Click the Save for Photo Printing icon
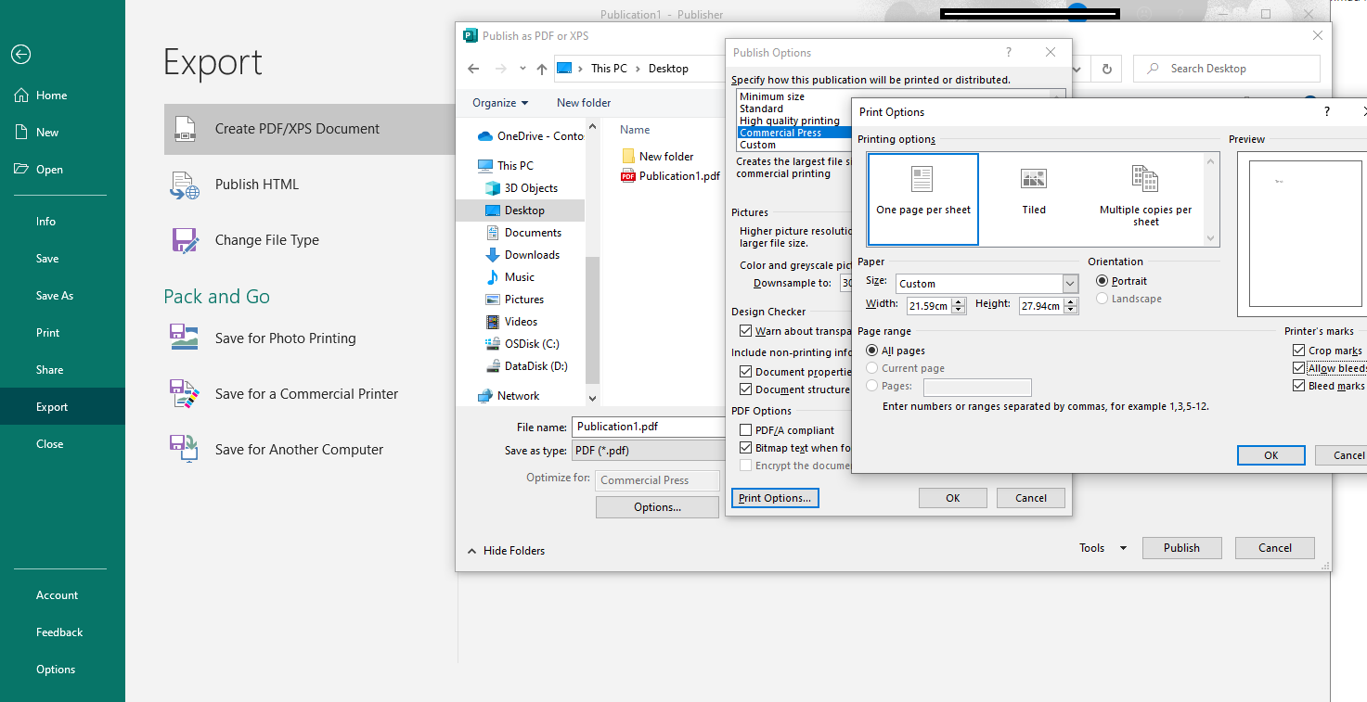This screenshot has width=1367, height=702. [185, 337]
